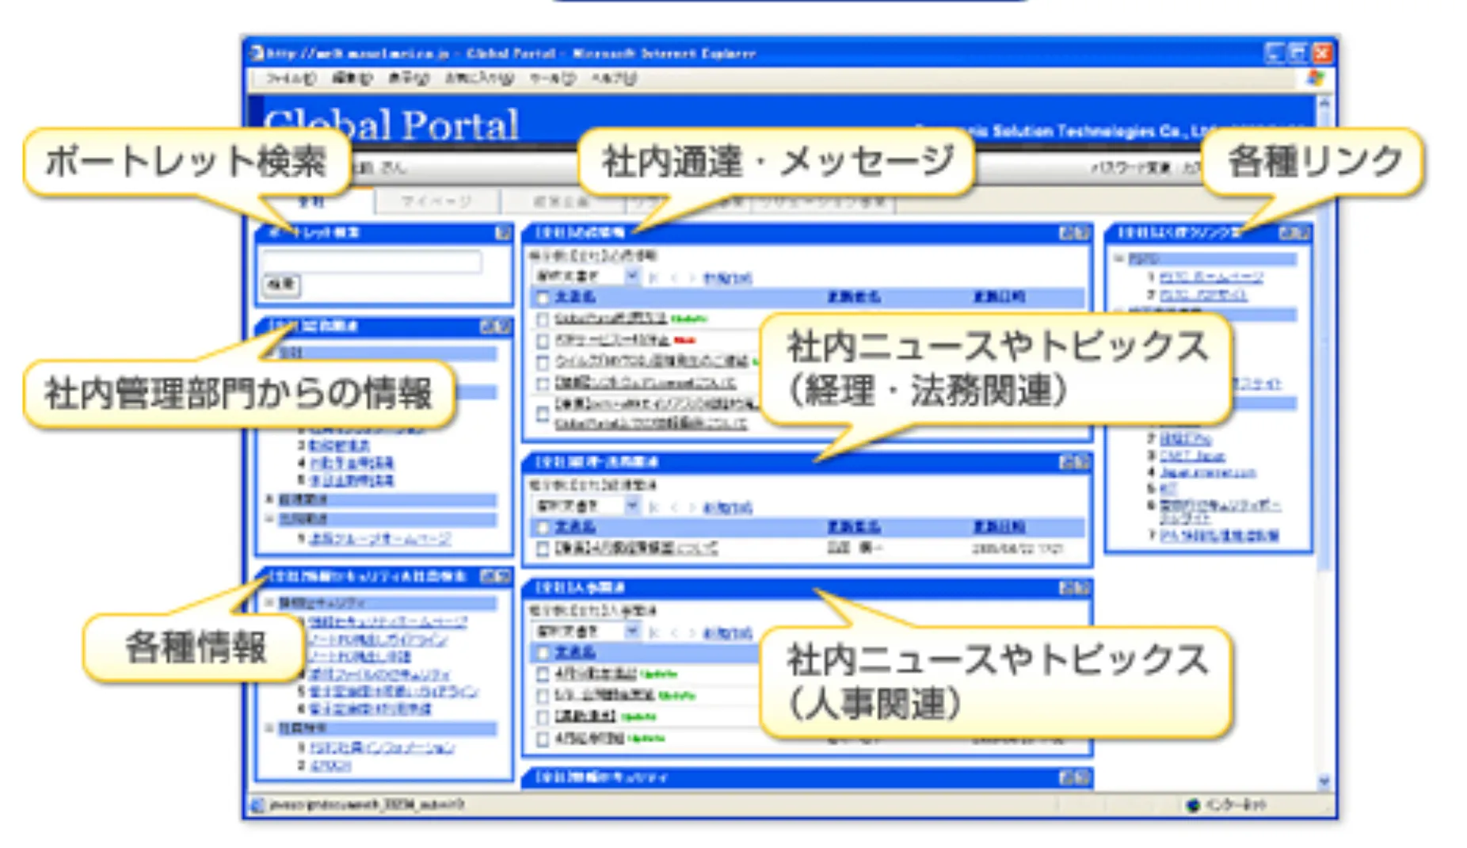Collapse the first link group in 各種リンク panel
Viewport: 1467px width, 848px height.
tap(1117, 258)
